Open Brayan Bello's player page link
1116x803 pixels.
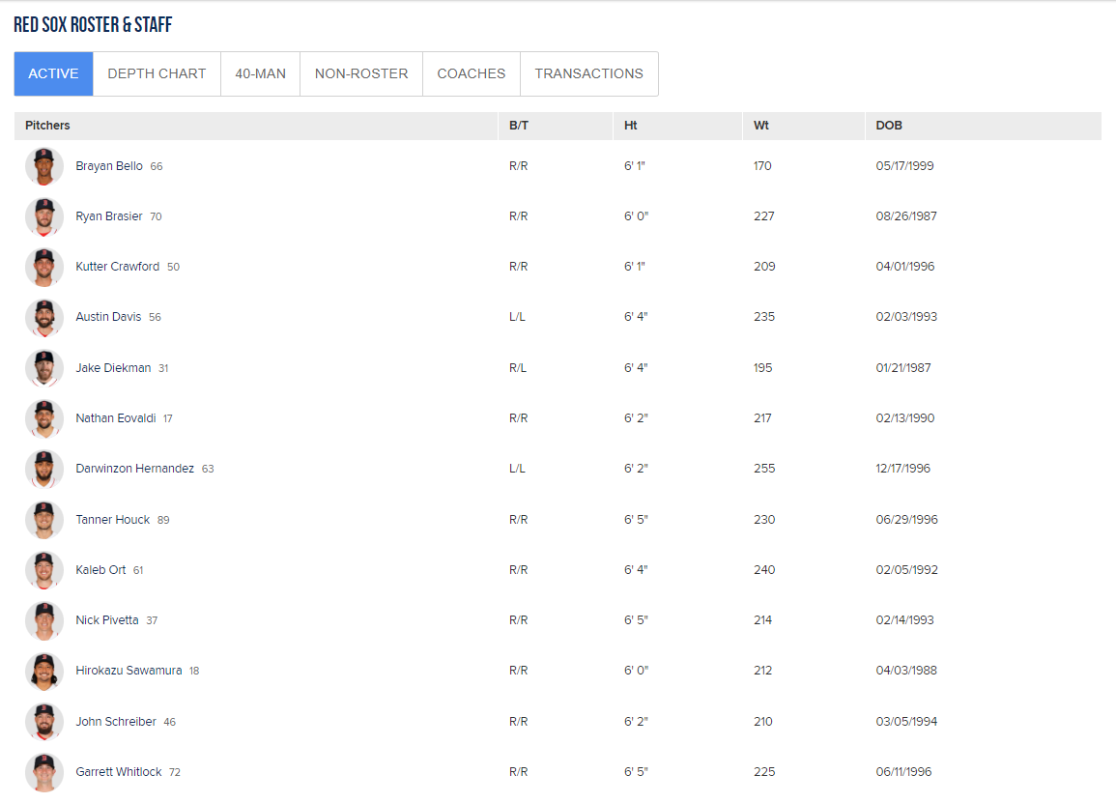[109, 166]
